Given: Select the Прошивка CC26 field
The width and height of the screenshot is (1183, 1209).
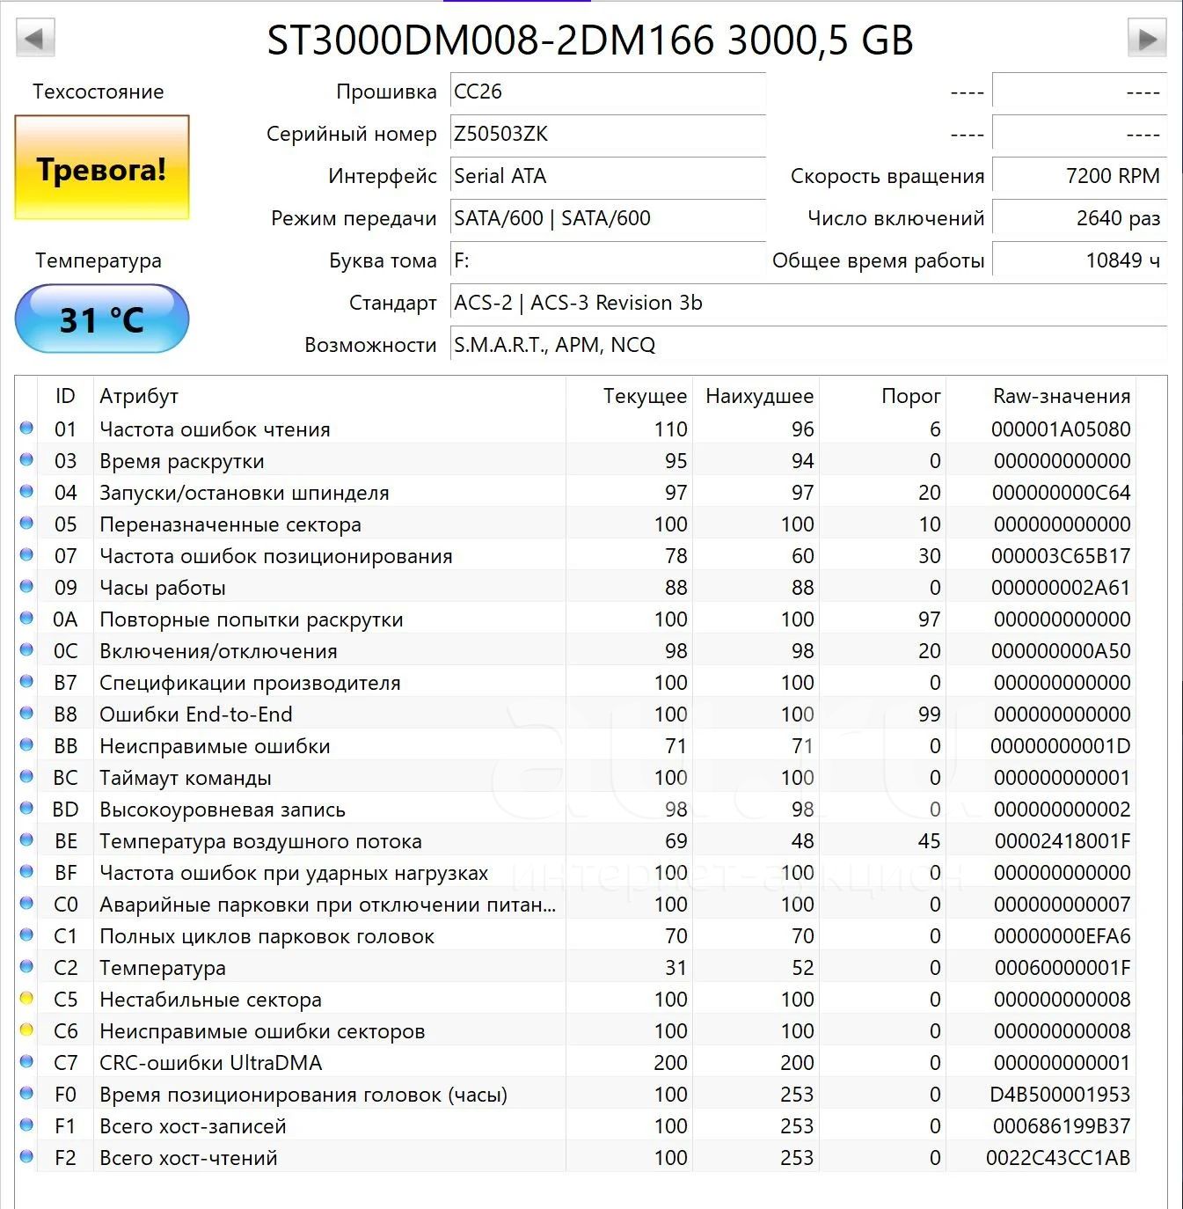Looking at the screenshot, I should tap(608, 92).
